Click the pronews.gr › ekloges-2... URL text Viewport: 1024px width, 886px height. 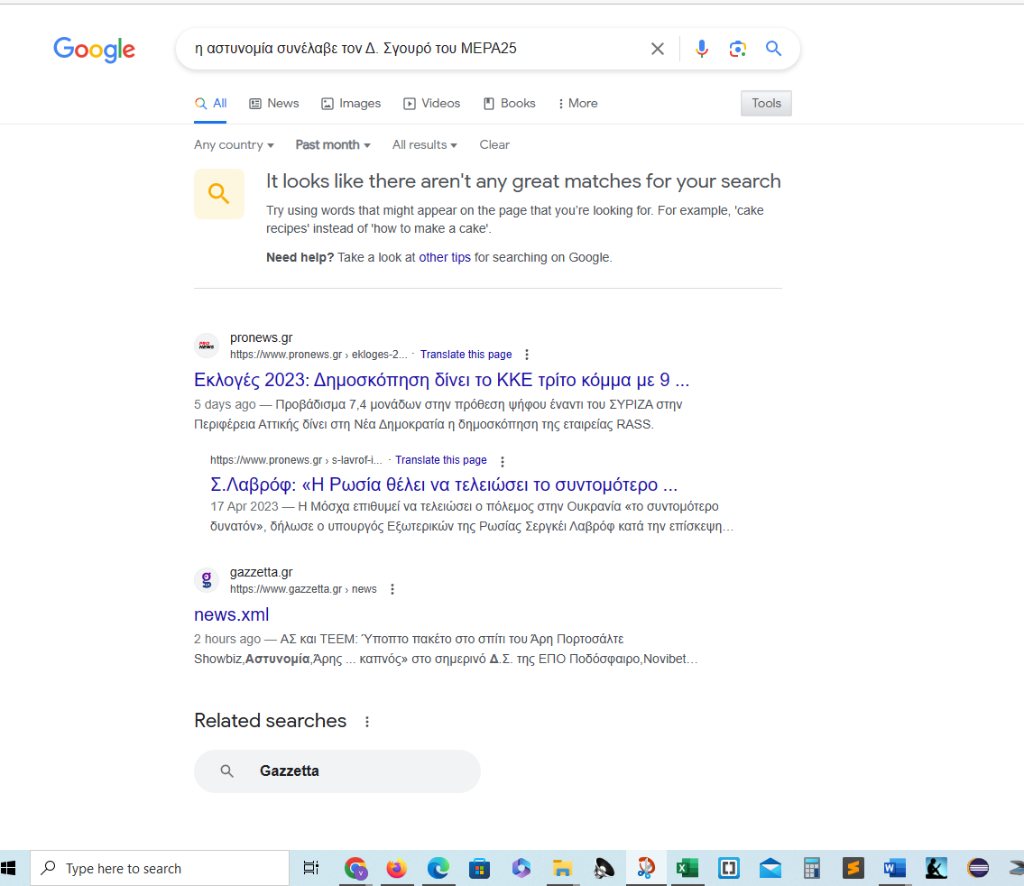[318, 355]
